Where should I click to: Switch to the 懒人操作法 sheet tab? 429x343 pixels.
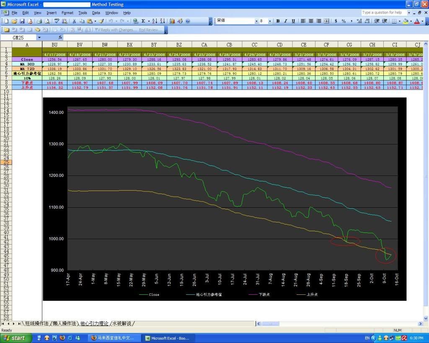[64, 324]
